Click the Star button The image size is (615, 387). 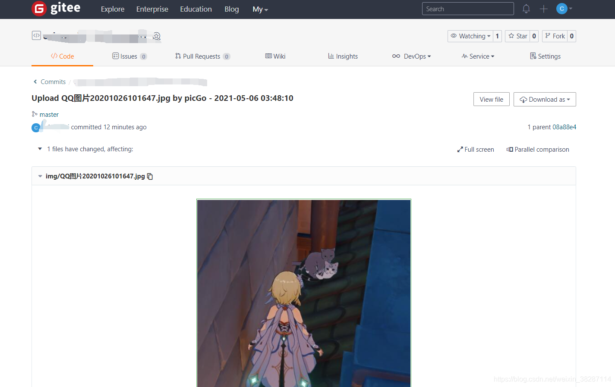pos(517,36)
